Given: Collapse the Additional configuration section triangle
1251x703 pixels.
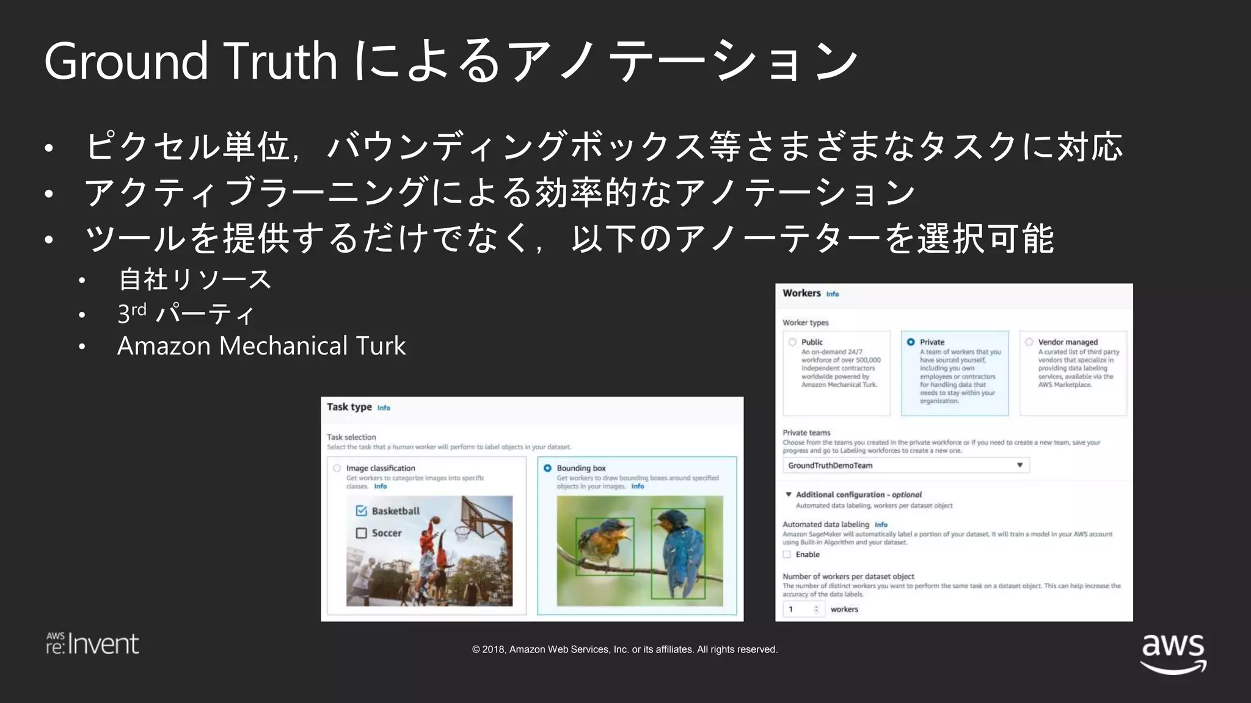Looking at the screenshot, I should (789, 494).
